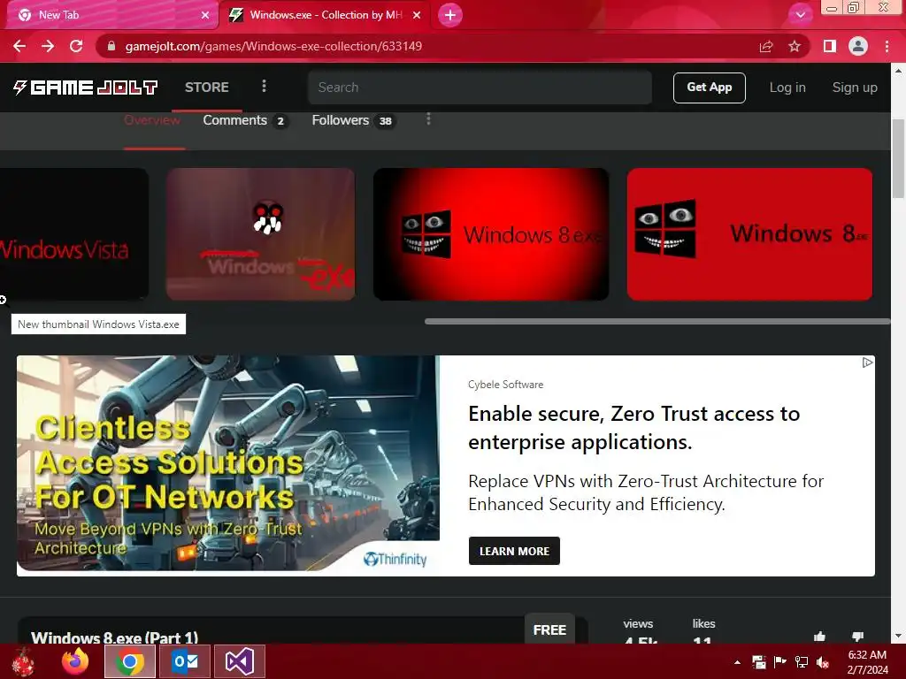Launch Firefox from the taskbar
Image resolution: width=906 pixels, height=679 pixels.
[x=75, y=661]
